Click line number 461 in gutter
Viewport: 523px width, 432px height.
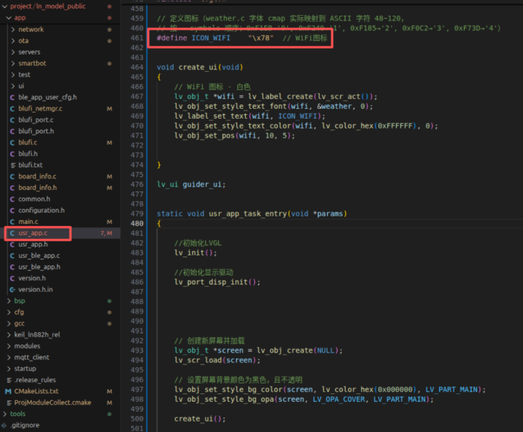coord(137,38)
